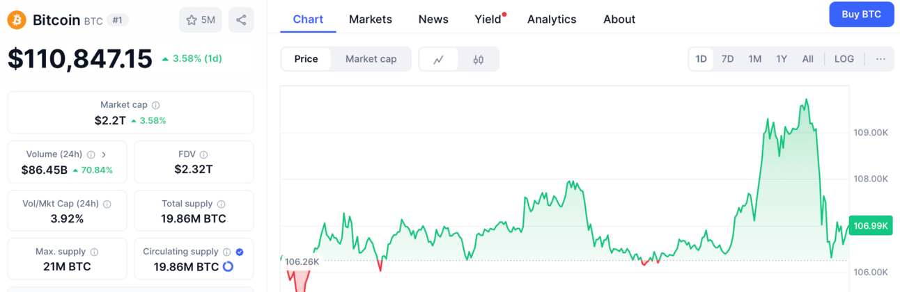Click the FDV info icon

(x=203, y=154)
